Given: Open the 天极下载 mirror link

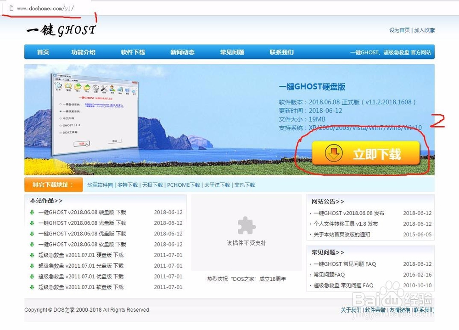Looking at the screenshot, I should (152, 185).
